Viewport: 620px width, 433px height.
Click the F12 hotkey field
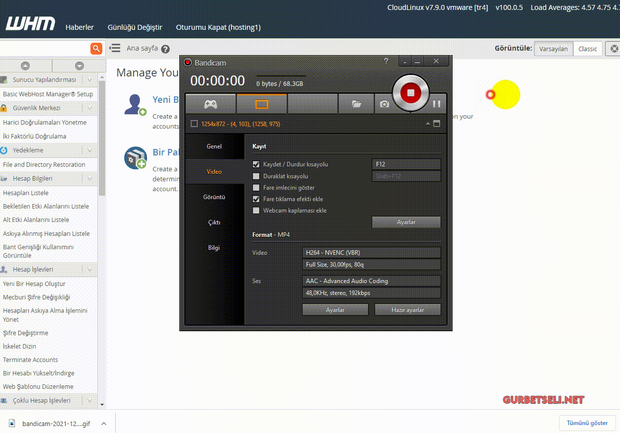click(406, 164)
